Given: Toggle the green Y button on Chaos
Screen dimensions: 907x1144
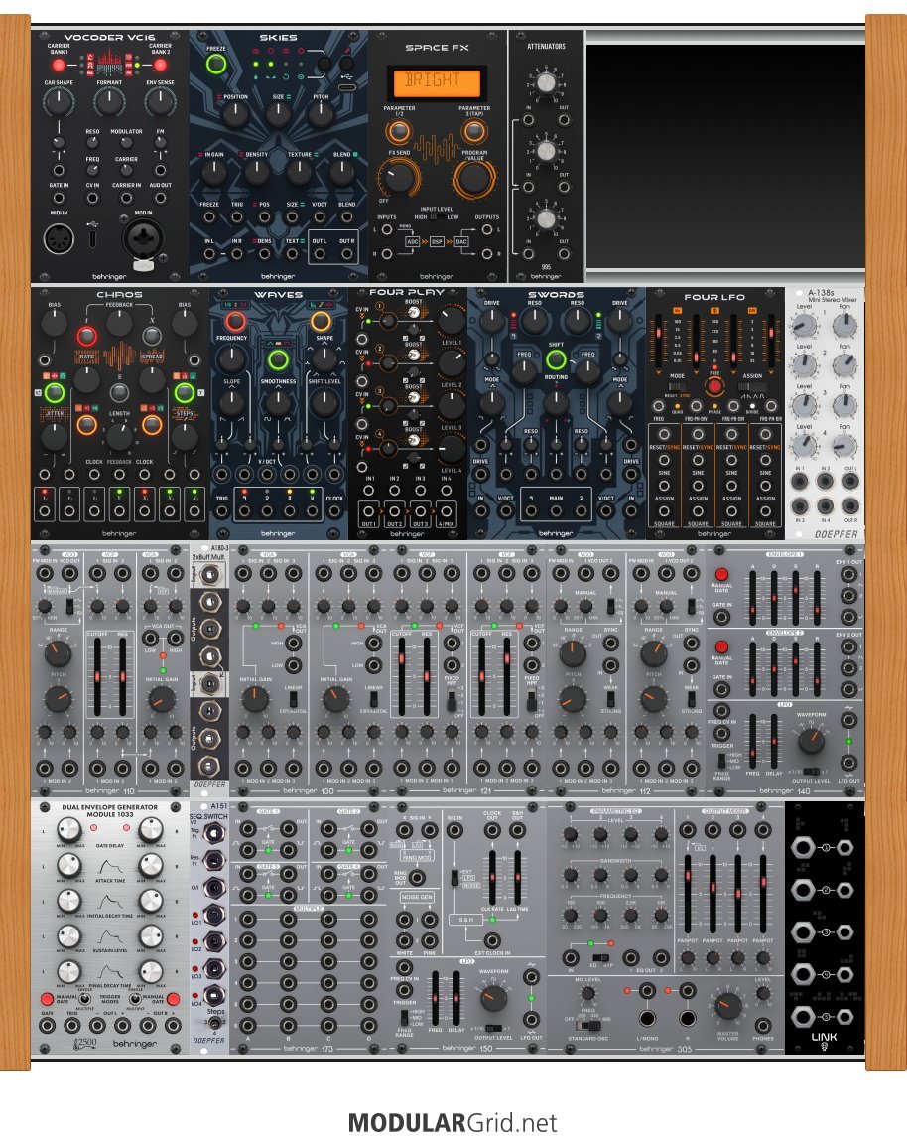Looking at the screenshot, I should [185, 393].
